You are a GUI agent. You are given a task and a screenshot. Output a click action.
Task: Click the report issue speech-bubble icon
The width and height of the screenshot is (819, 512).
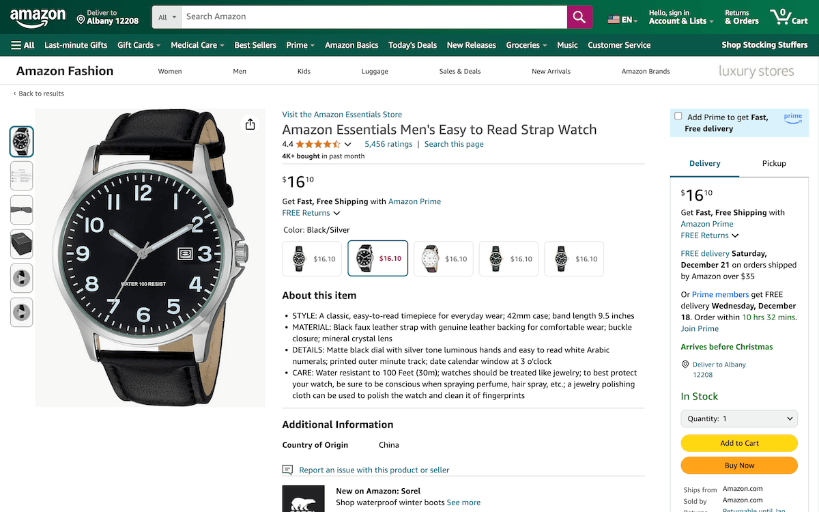(287, 470)
